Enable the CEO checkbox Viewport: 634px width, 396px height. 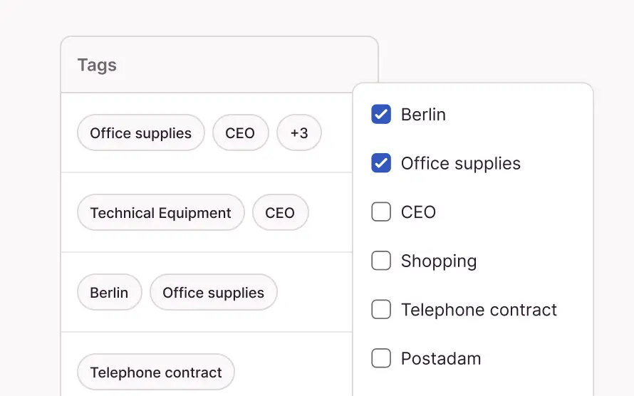[381, 212]
